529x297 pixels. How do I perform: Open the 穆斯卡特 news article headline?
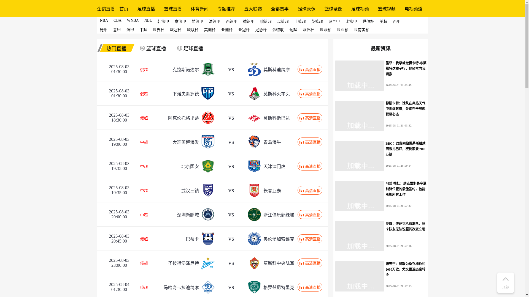point(405,109)
